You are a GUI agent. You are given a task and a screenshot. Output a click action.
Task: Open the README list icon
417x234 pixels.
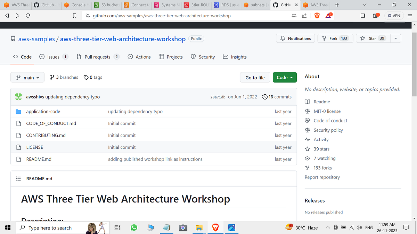[x=18, y=178]
